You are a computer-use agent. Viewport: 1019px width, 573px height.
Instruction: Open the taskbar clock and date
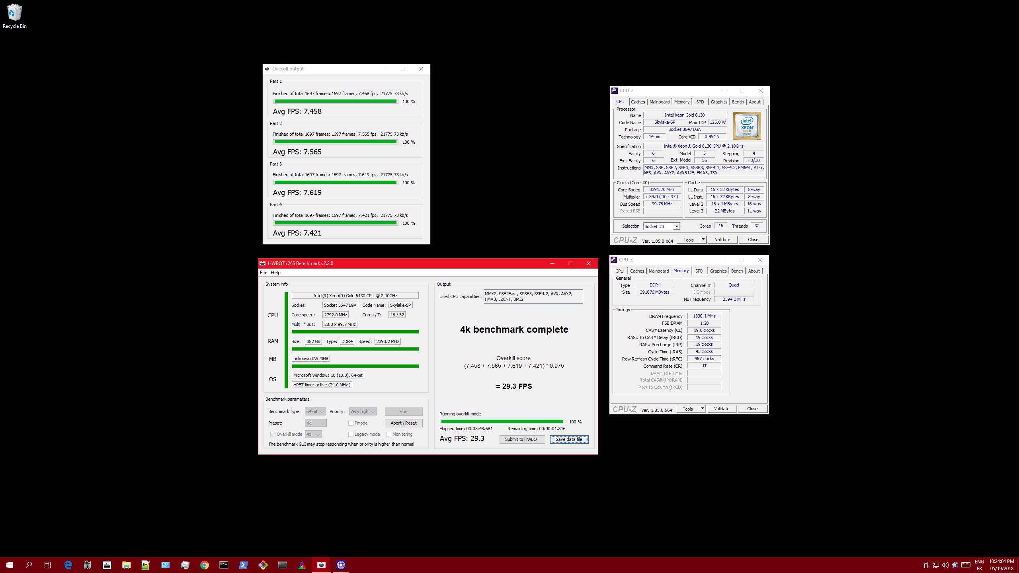(x=1001, y=565)
